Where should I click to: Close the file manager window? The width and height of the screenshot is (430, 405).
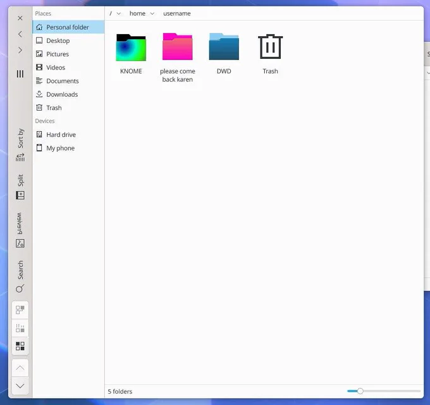tap(20, 18)
